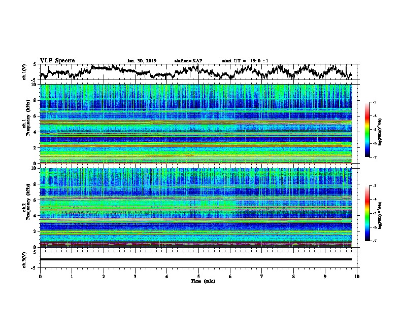Click the "VLF Spectra" plot title
The image size is (402, 310).
click(x=57, y=61)
